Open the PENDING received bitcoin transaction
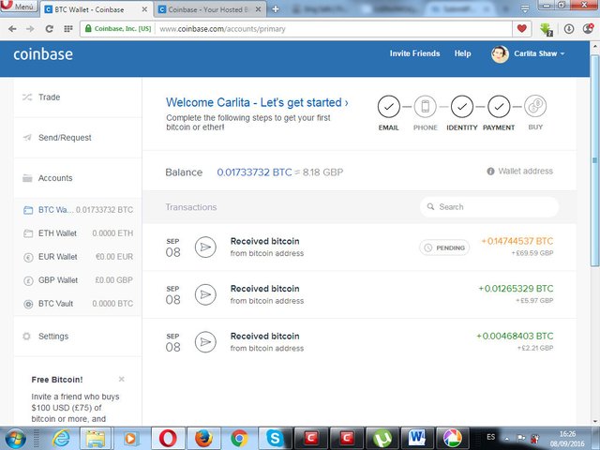This screenshot has width=600, height=450. [359, 247]
